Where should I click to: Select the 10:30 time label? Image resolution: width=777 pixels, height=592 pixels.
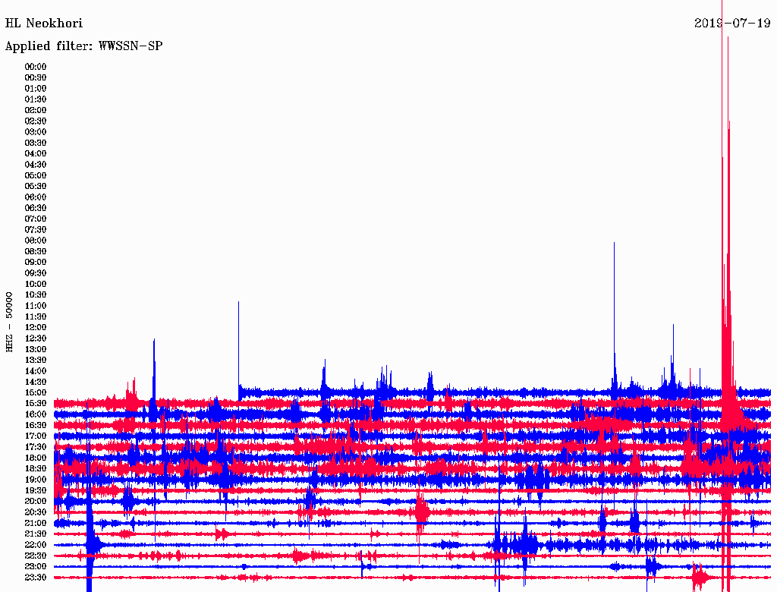pyautogui.click(x=36, y=295)
